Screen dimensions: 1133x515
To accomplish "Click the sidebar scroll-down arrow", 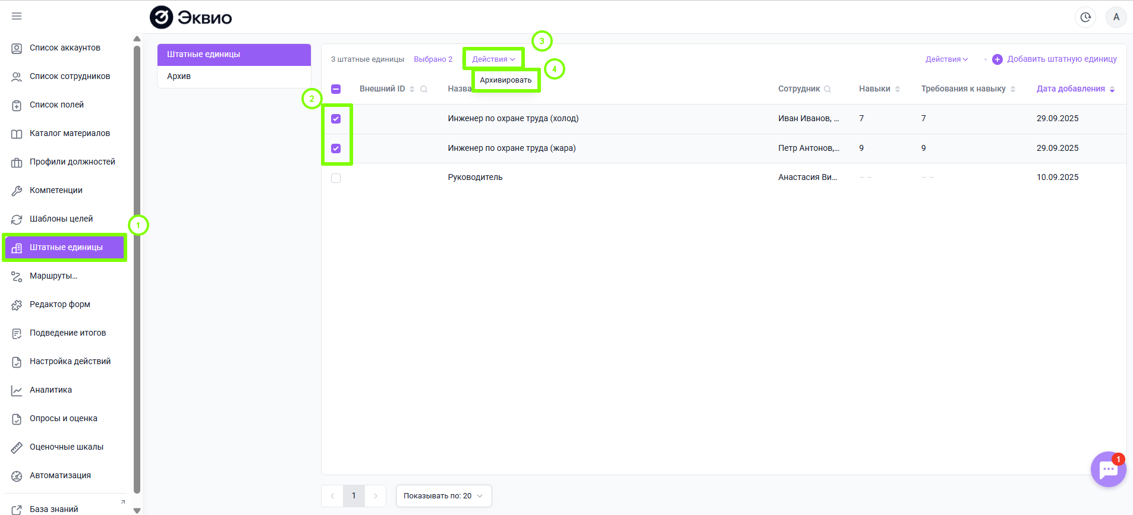I will pos(137,510).
